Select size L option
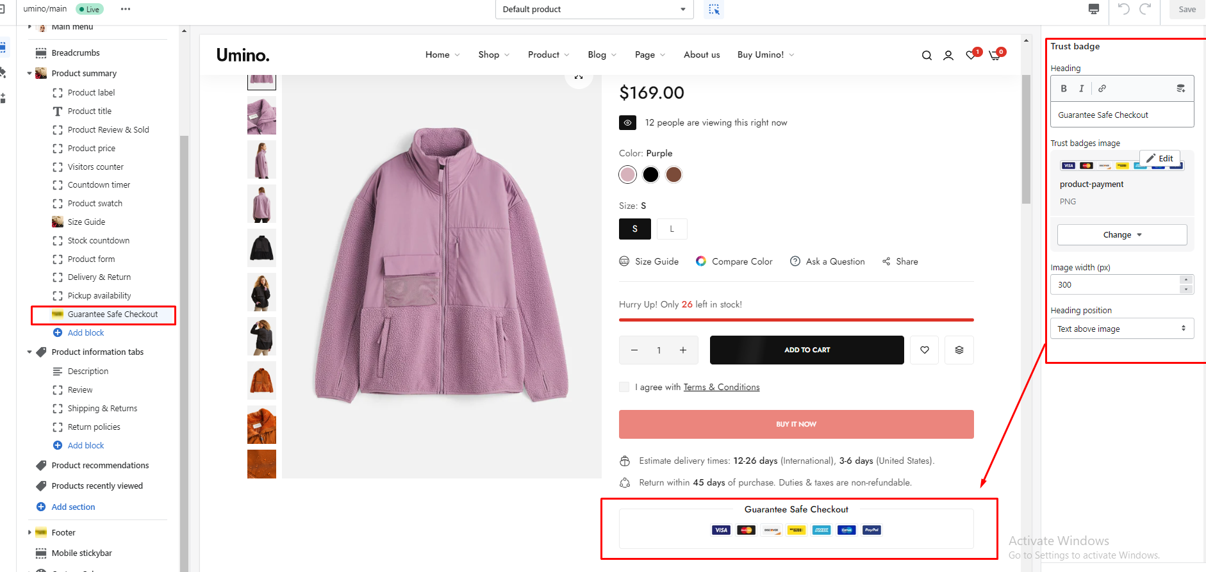This screenshot has width=1206, height=572. 672,229
